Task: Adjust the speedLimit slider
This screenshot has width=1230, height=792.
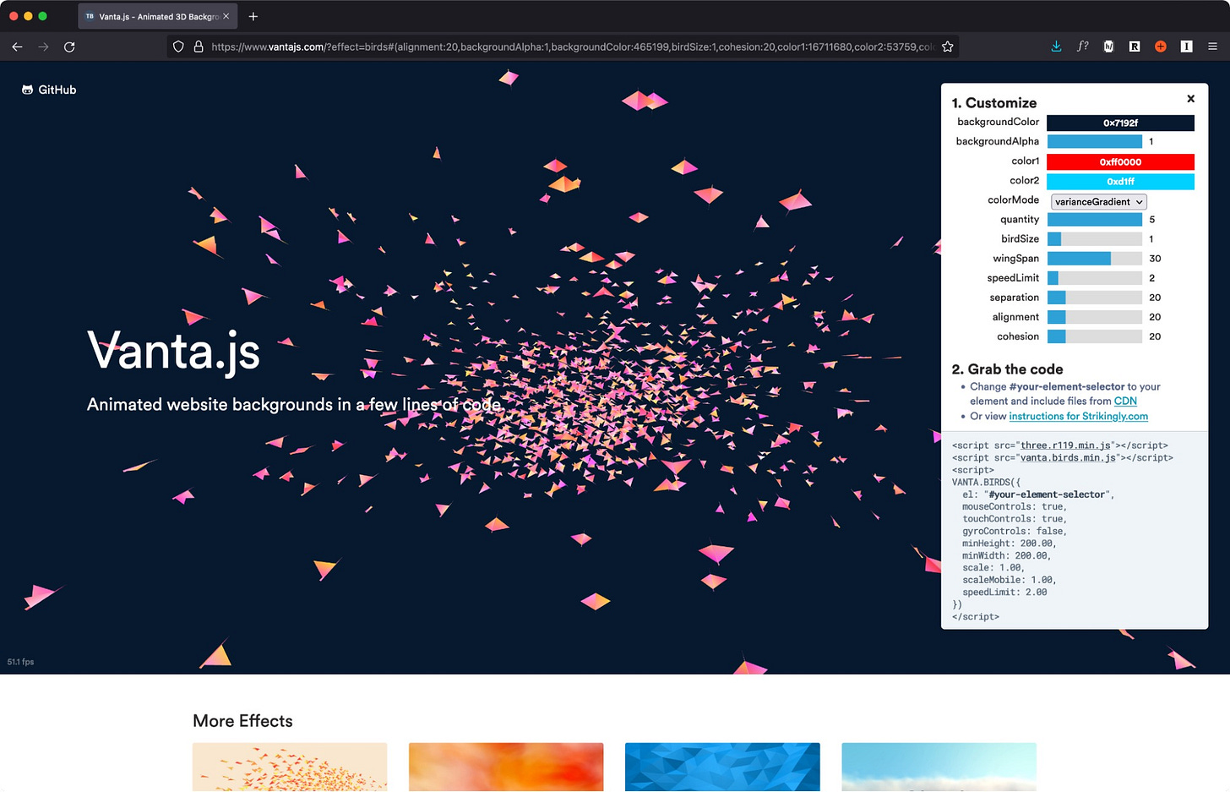Action: tap(1095, 278)
